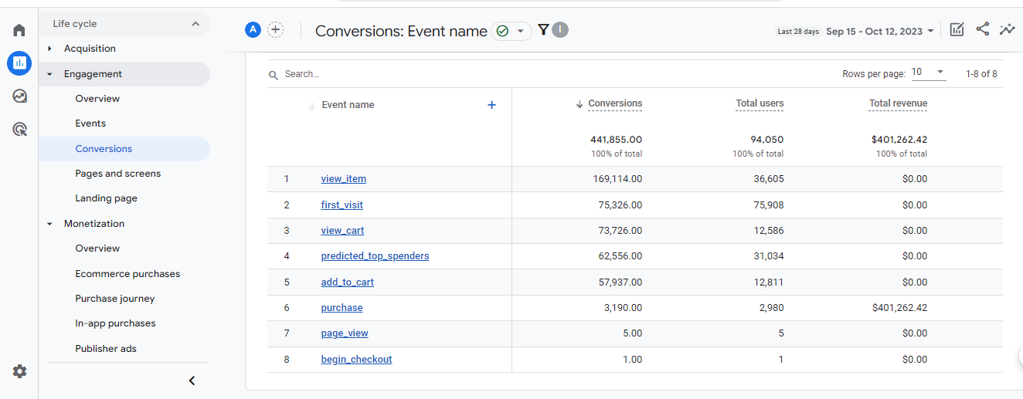Open Admin settings gear icon
The height and width of the screenshot is (399, 1023).
coord(19,371)
